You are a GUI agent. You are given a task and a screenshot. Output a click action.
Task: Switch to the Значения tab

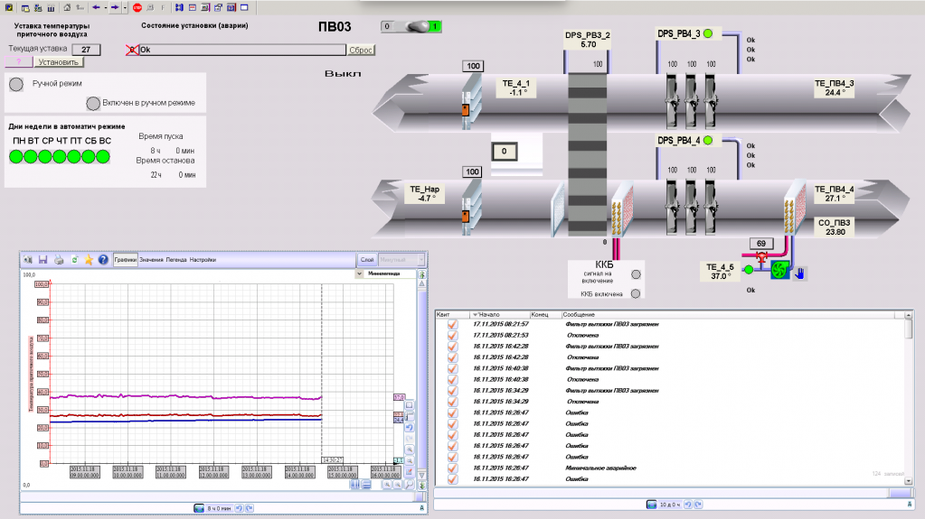tap(152, 260)
